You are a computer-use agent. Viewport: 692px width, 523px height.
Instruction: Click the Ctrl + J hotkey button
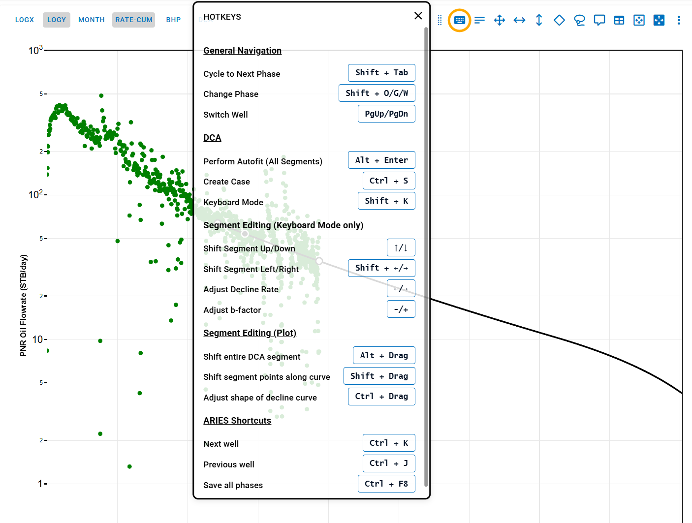[389, 463]
